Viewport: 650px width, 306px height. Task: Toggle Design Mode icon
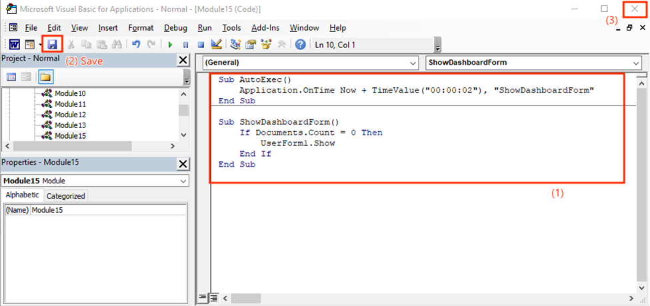(x=216, y=44)
